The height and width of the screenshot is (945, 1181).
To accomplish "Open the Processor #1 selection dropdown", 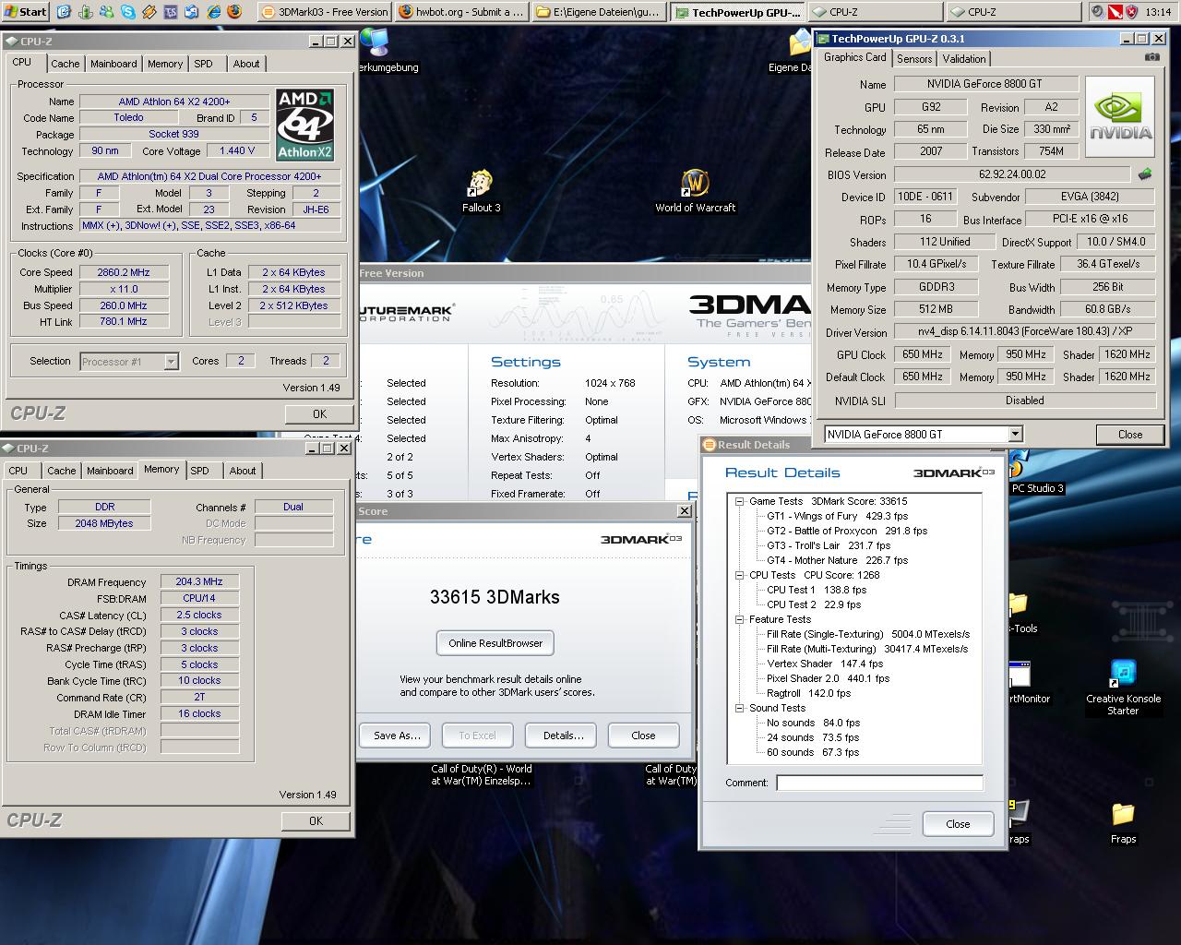I will (171, 362).
